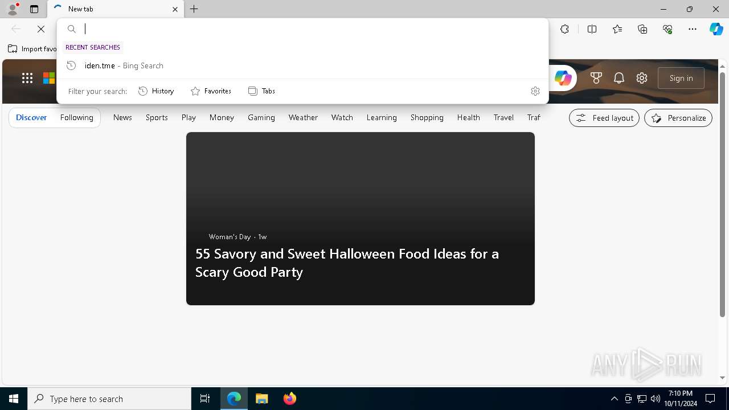Click the Personalize button
Viewport: 729px width, 410px height.
[678, 118]
